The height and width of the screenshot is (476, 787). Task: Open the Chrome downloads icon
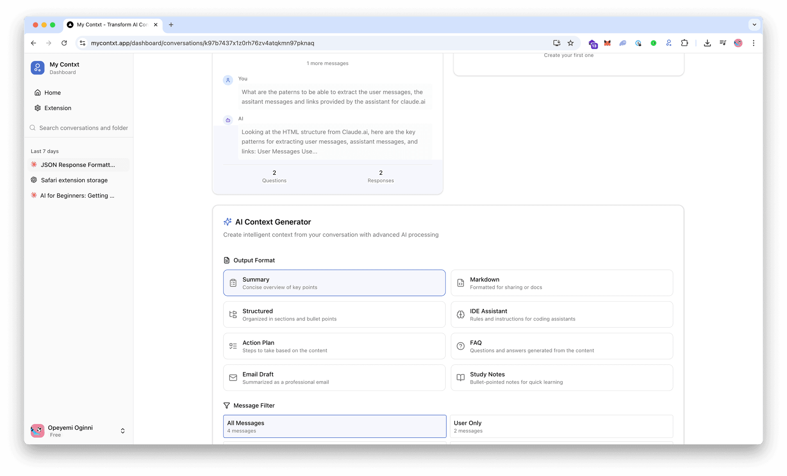(707, 43)
